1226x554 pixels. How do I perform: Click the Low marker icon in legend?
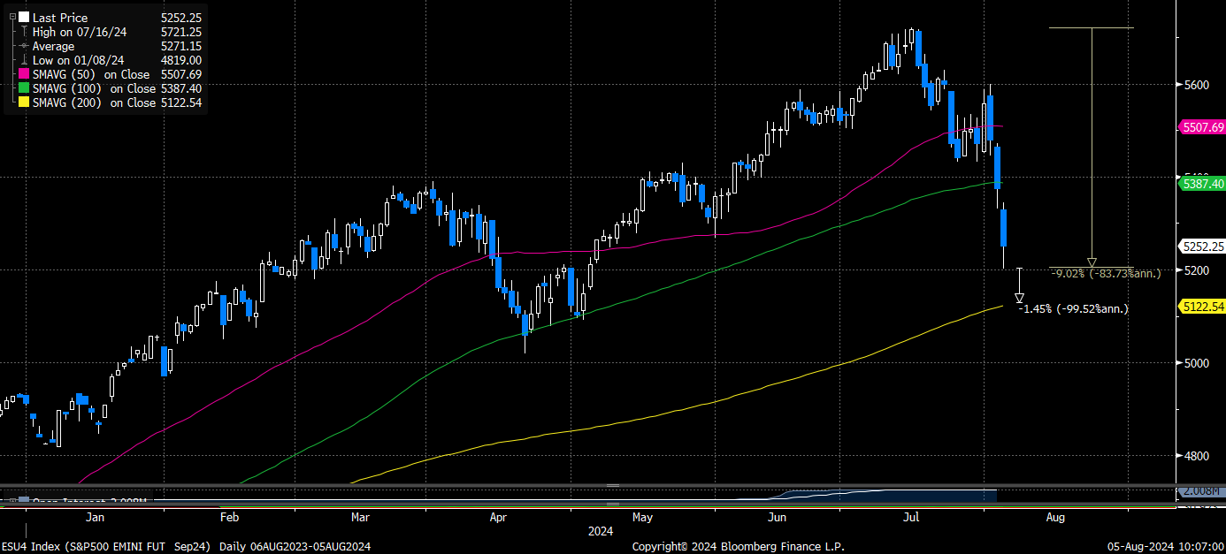(x=23, y=60)
